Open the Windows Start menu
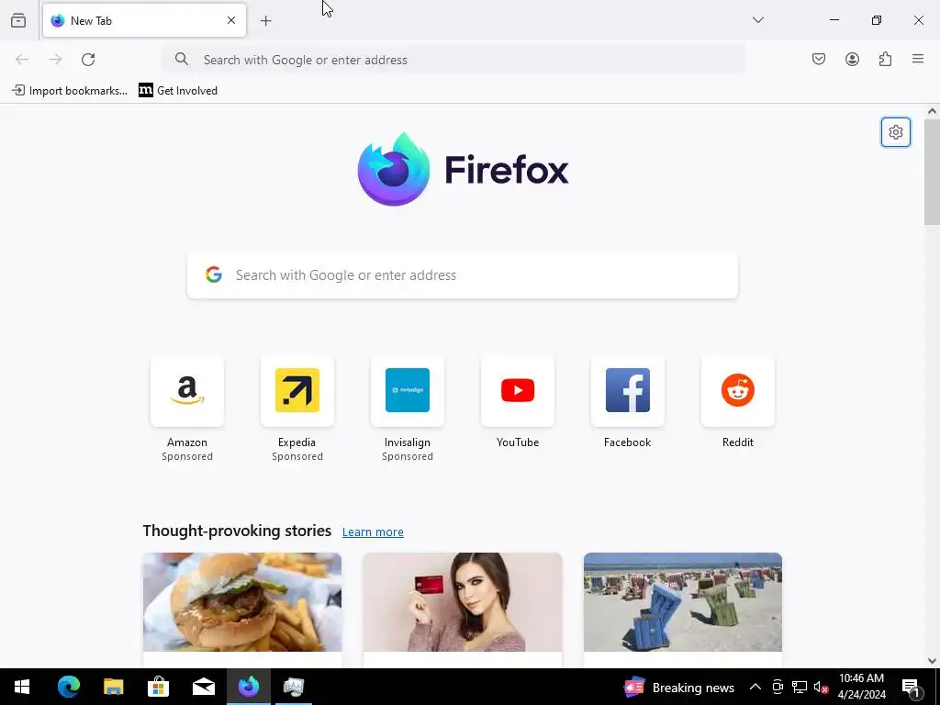This screenshot has height=705, width=940. (22, 687)
